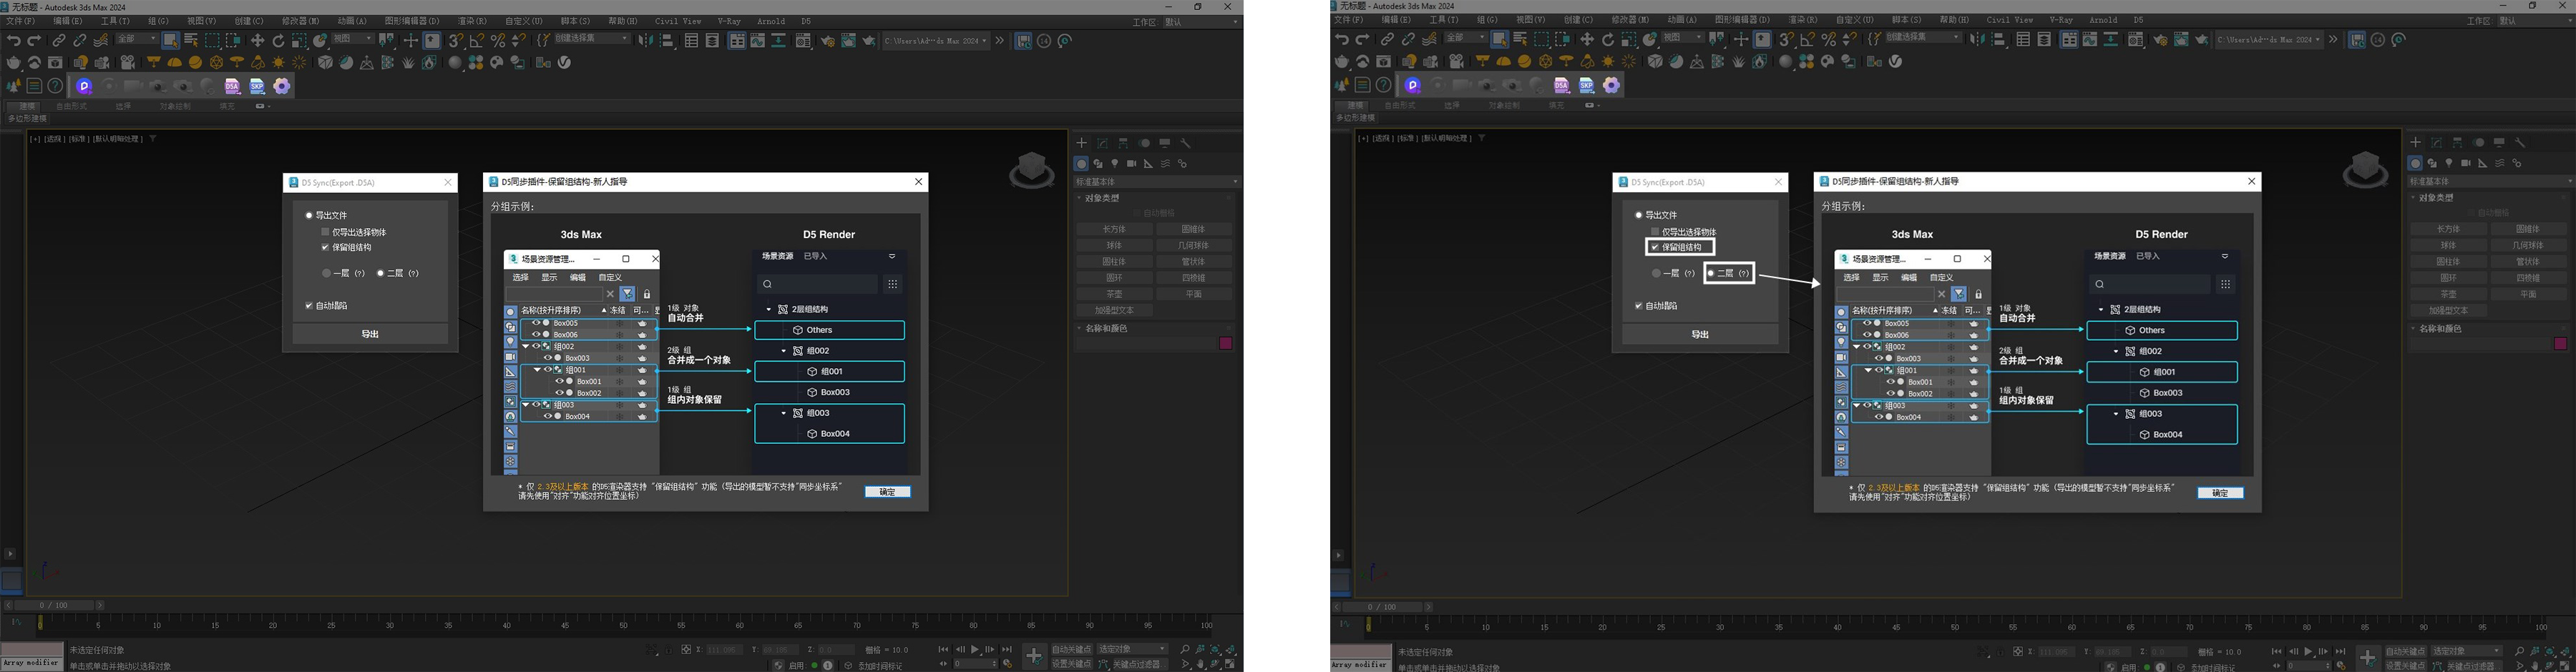Image resolution: width=2576 pixels, height=672 pixels.
Task: Select 导出文件 radio in left D5 Sync dialog
Action: [x=309, y=216]
